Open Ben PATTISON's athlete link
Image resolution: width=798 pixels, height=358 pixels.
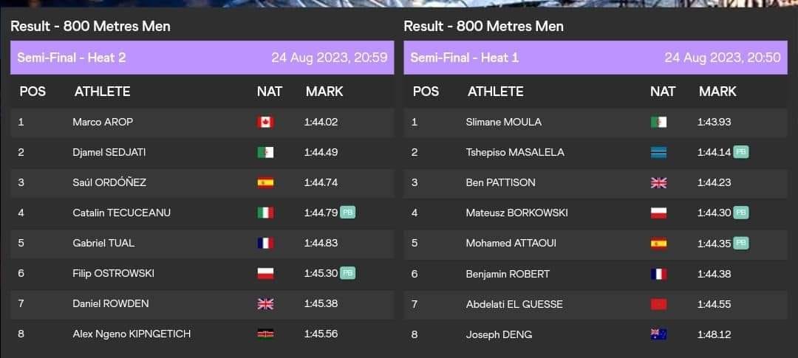(500, 182)
